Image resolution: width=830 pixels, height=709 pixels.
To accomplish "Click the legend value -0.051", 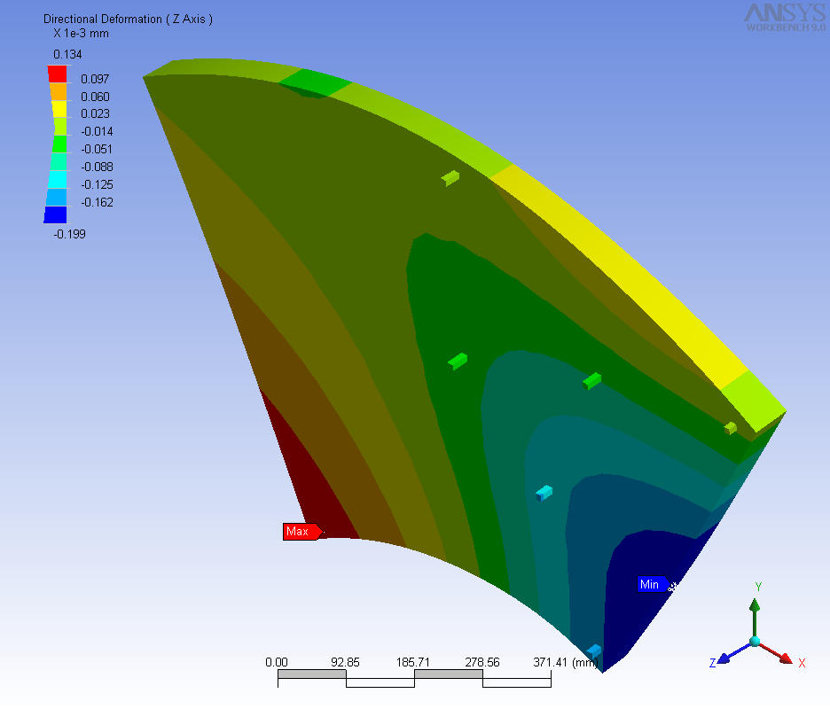I will point(97,149).
